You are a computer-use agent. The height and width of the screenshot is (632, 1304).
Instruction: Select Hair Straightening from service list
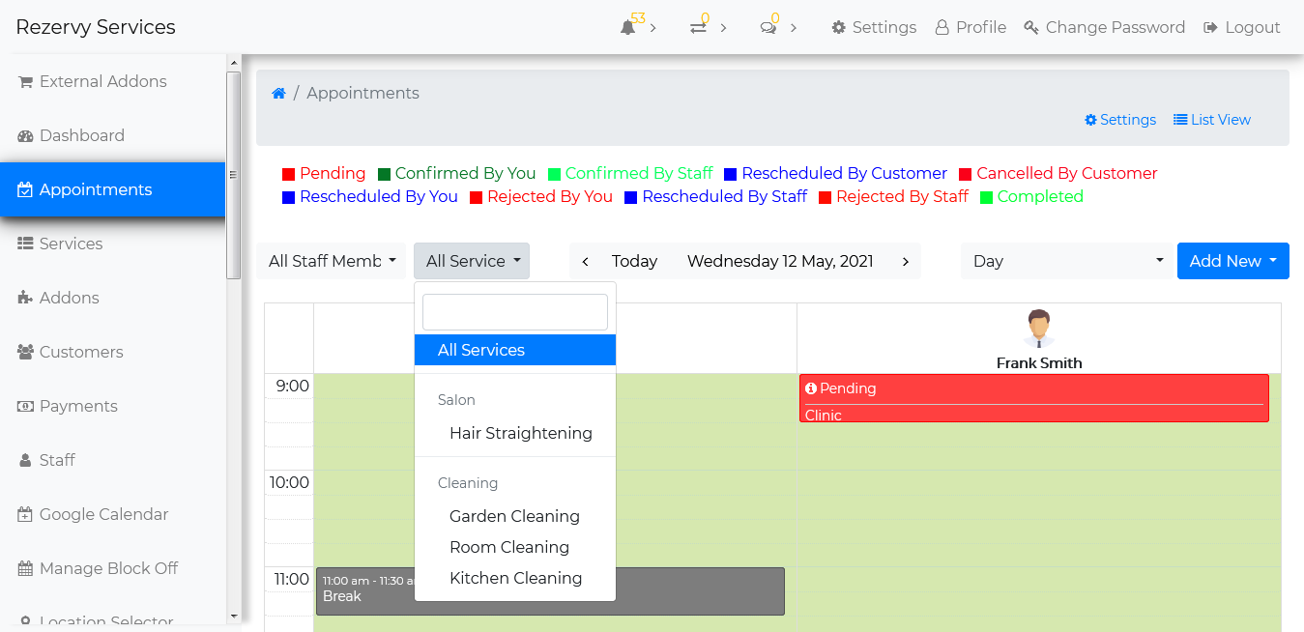(520, 433)
